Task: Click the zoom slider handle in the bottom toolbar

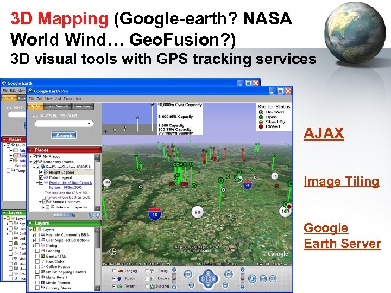Action: pos(174,278)
